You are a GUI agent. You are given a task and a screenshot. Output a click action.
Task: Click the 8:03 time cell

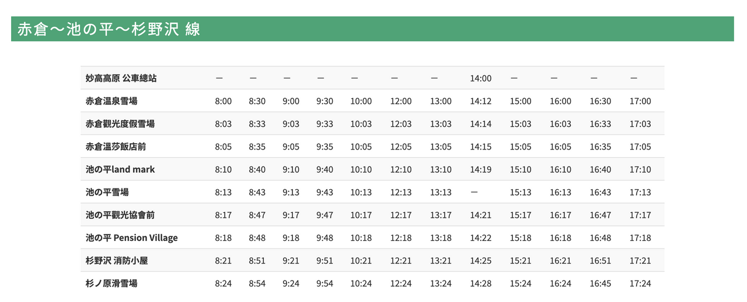[x=223, y=123]
